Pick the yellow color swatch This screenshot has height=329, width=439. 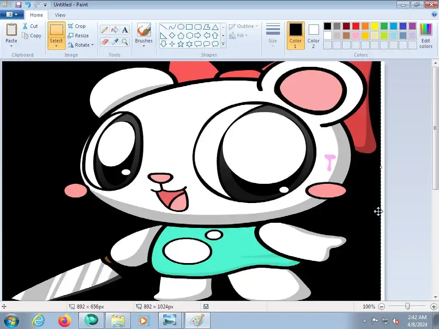click(375, 26)
